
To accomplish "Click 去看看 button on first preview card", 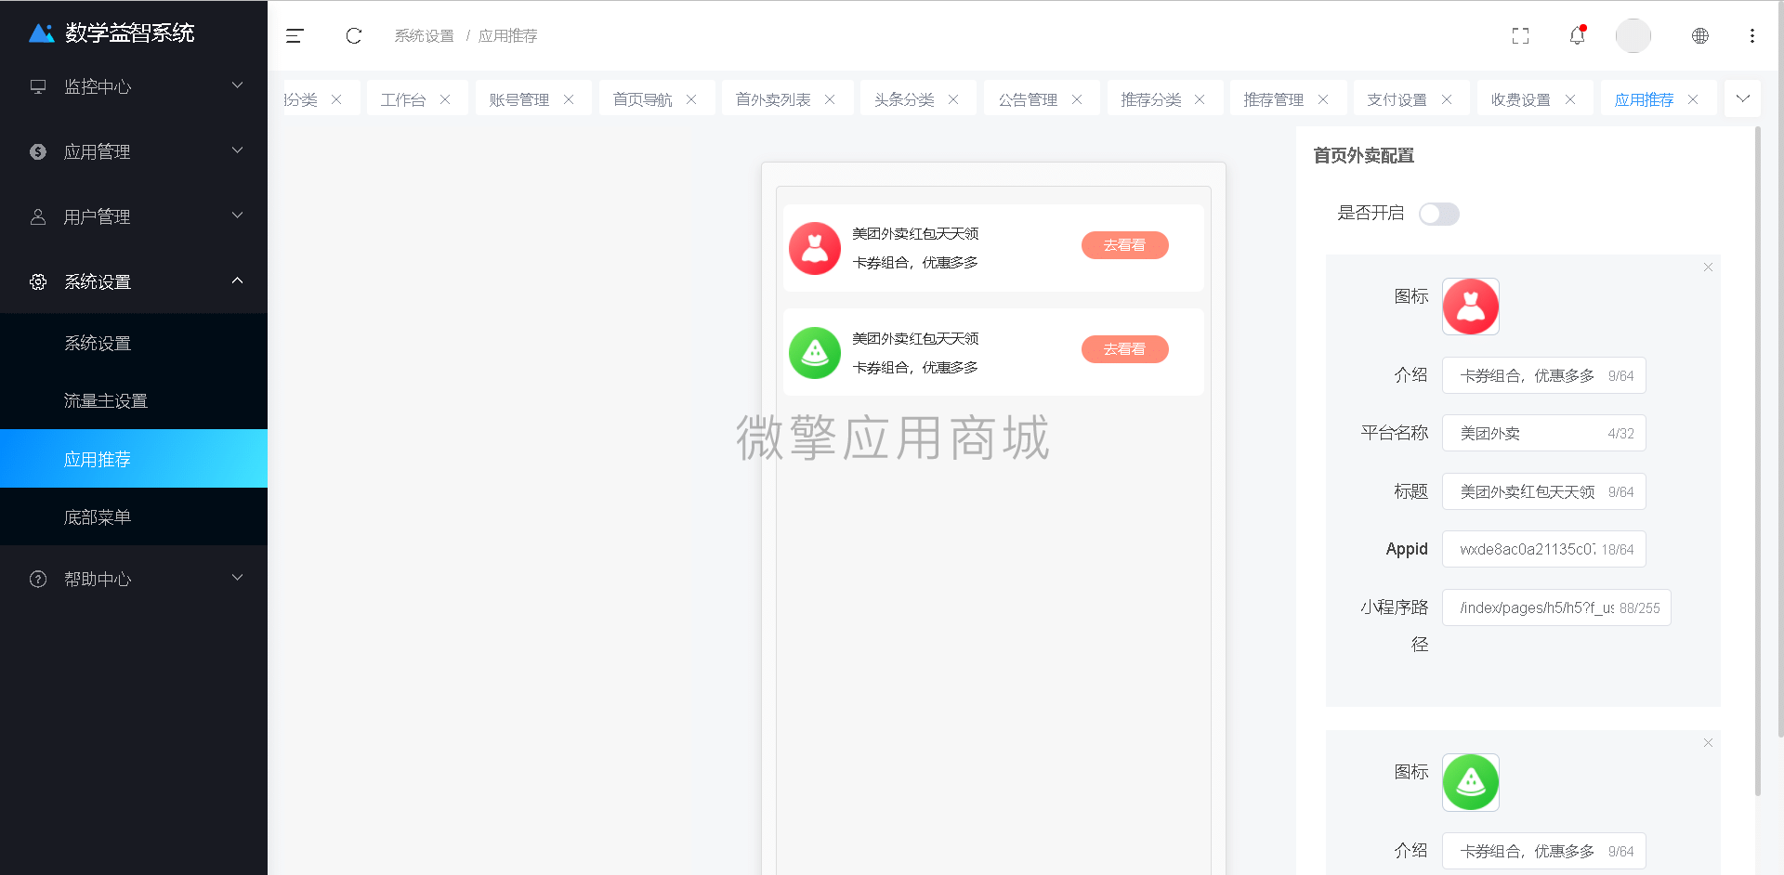I will pos(1124,245).
